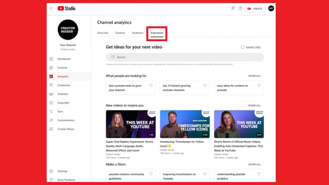This screenshot has height=185, width=329.
Task: Click the heart icon beside SAVED
Action: pyautogui.click(x=242, y=47)
